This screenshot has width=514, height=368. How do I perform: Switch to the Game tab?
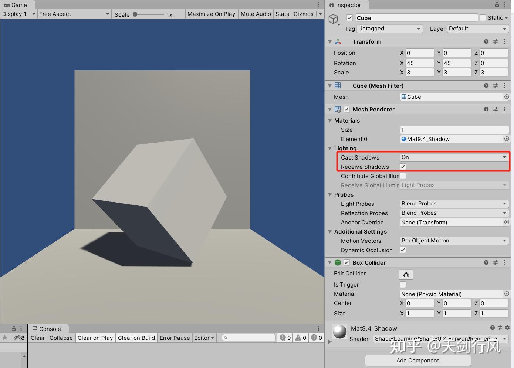tap(17, 5)
